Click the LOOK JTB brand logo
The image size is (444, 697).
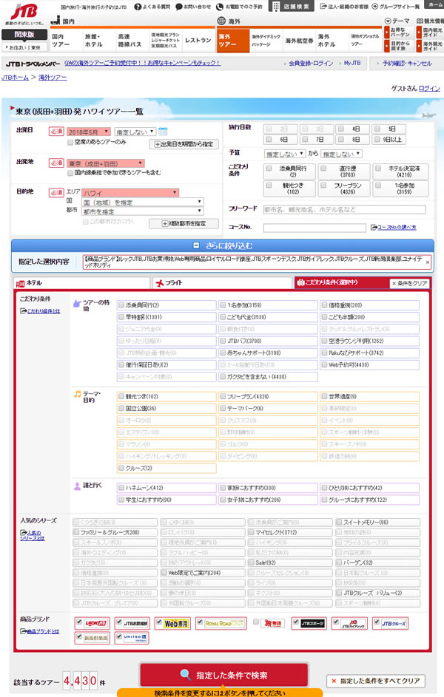tap(92, 623)
